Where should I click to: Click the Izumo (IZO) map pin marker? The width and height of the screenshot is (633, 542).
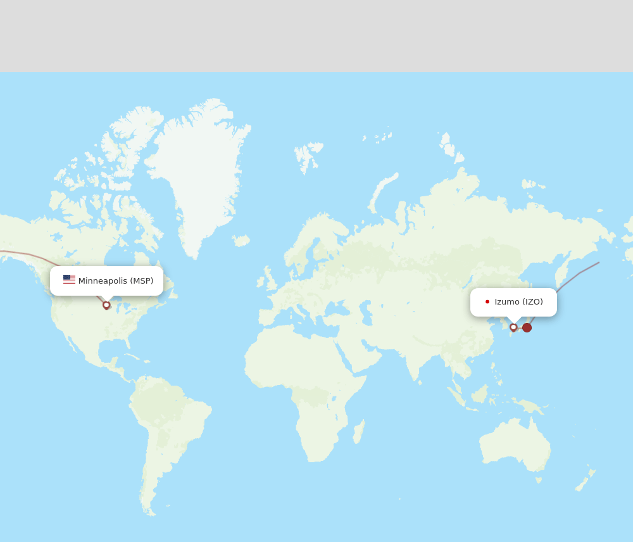point(513,327)
